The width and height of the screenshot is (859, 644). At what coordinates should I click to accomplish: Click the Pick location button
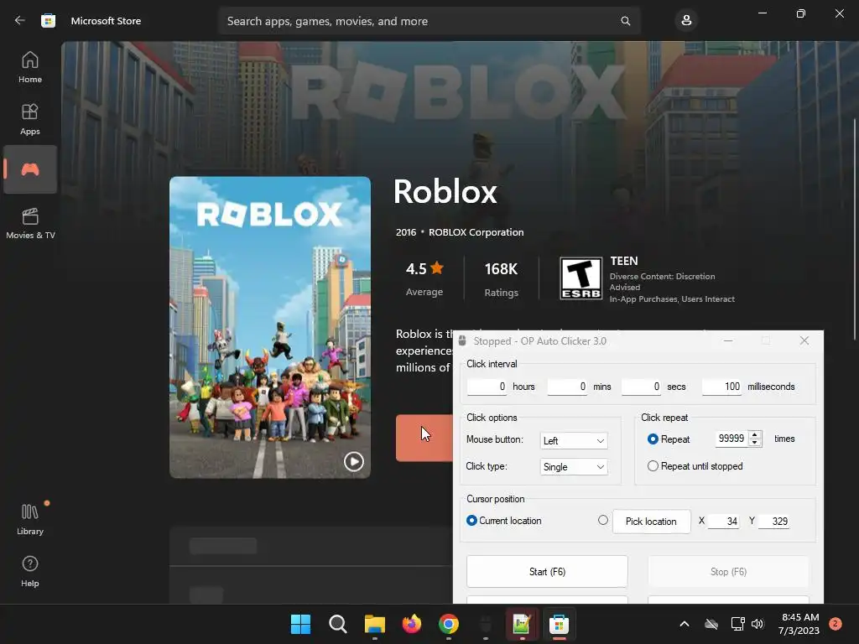[651, 522]
